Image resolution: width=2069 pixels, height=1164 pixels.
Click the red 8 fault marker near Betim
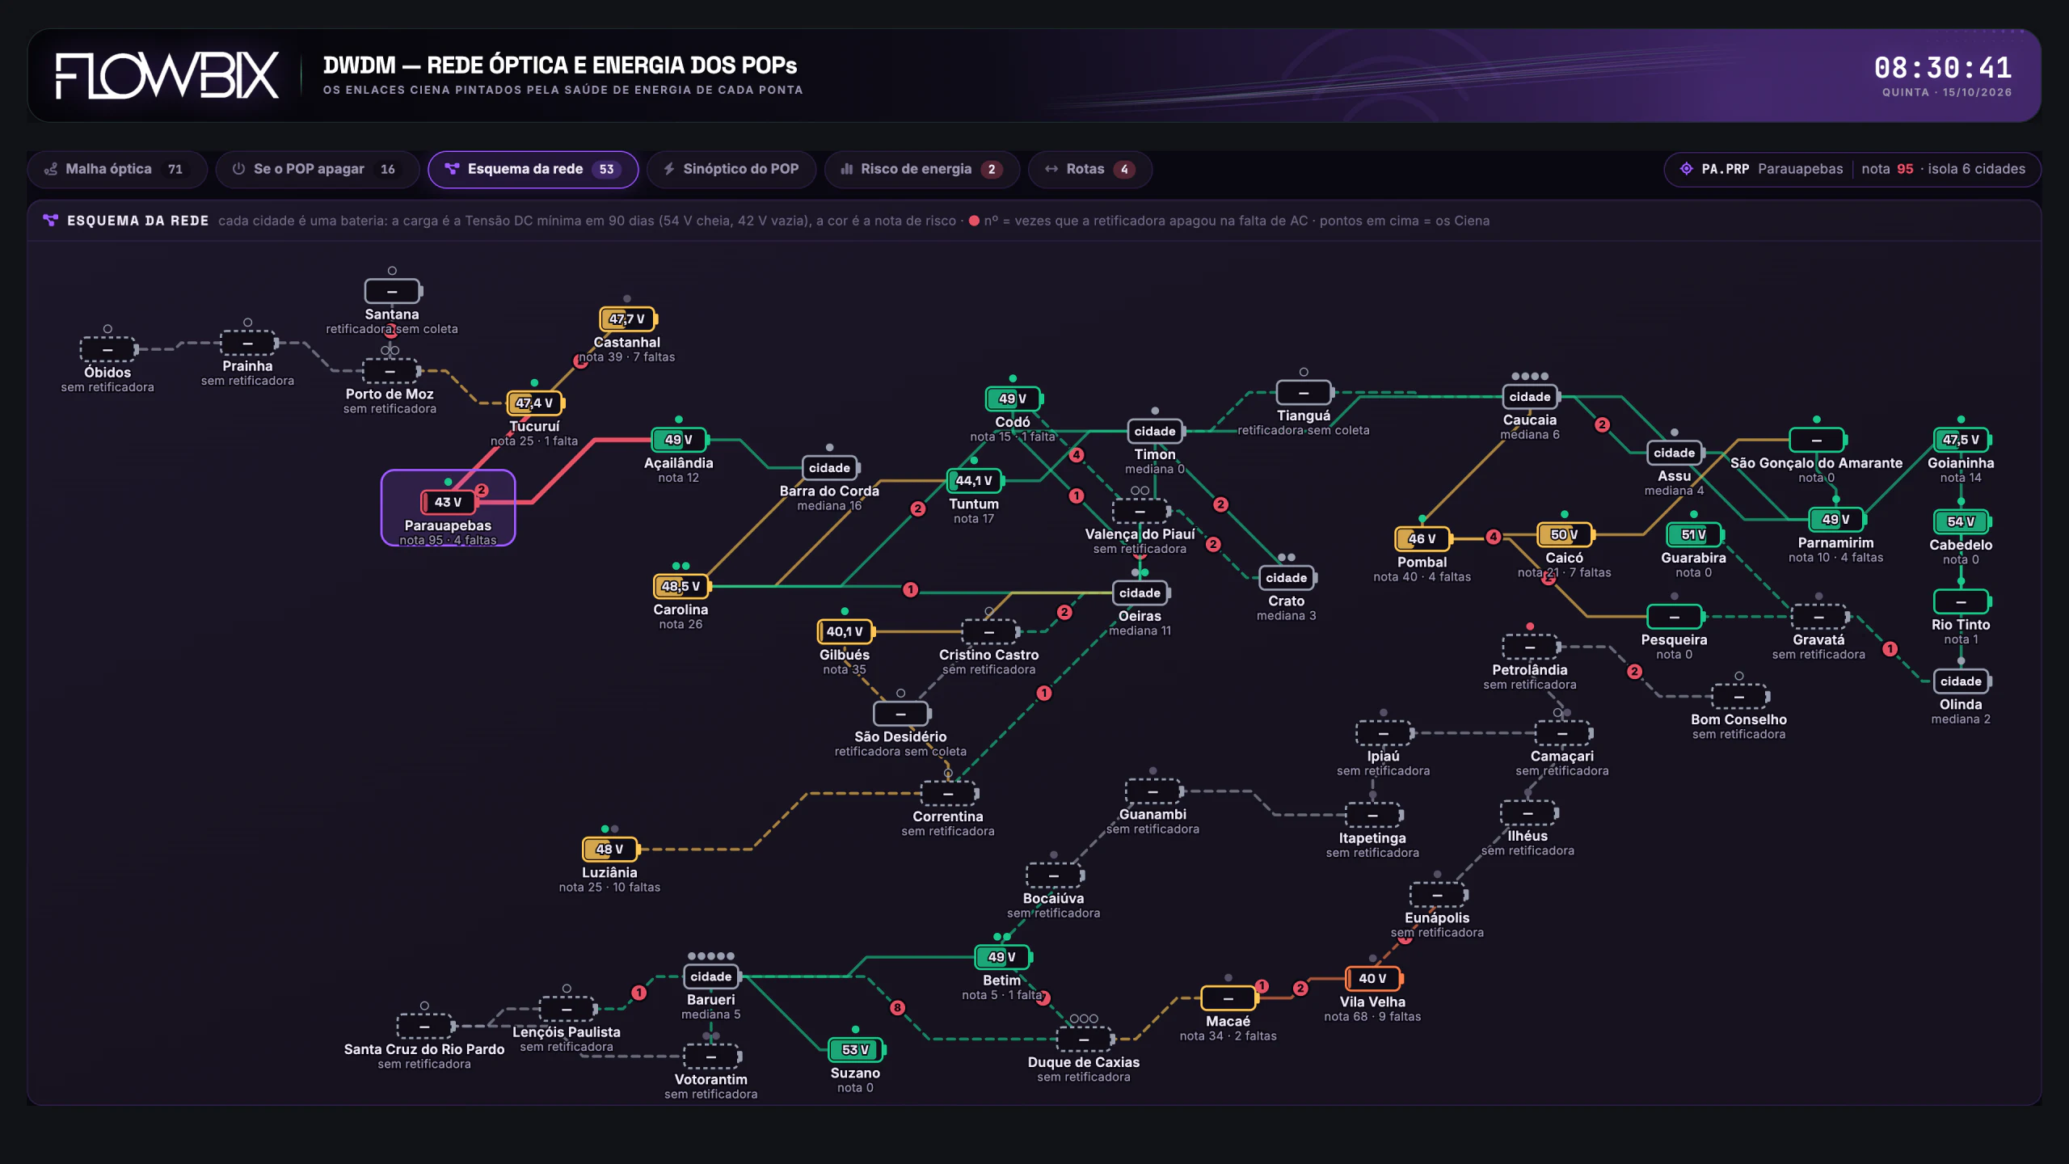tap(897, 1008)
